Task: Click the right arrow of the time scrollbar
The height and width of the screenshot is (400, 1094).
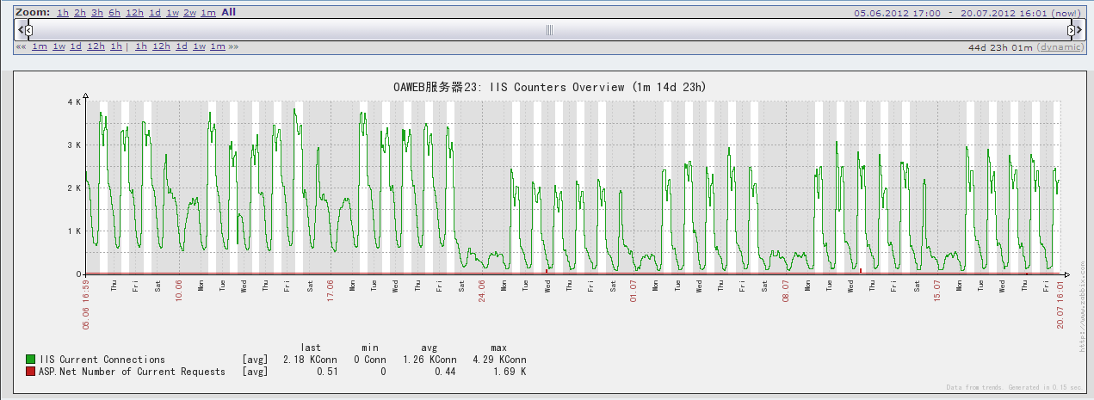Action: (1080, 30)
